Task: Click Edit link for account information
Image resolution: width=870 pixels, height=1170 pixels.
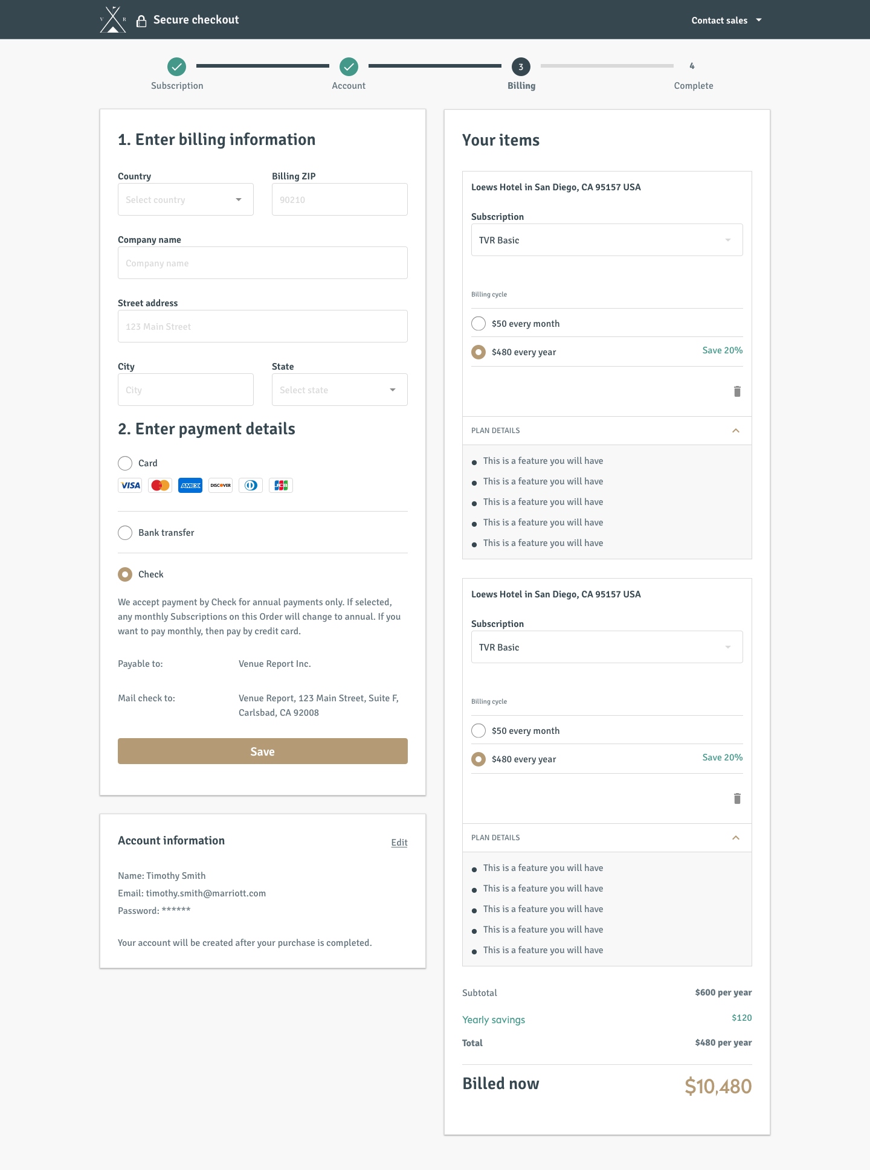Action: [399, 843]
